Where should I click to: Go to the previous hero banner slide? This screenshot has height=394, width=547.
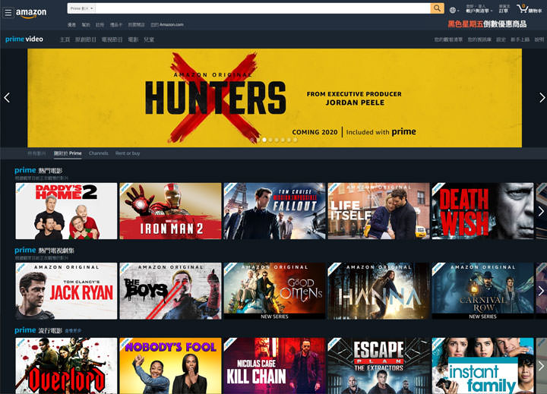point(7,98)
